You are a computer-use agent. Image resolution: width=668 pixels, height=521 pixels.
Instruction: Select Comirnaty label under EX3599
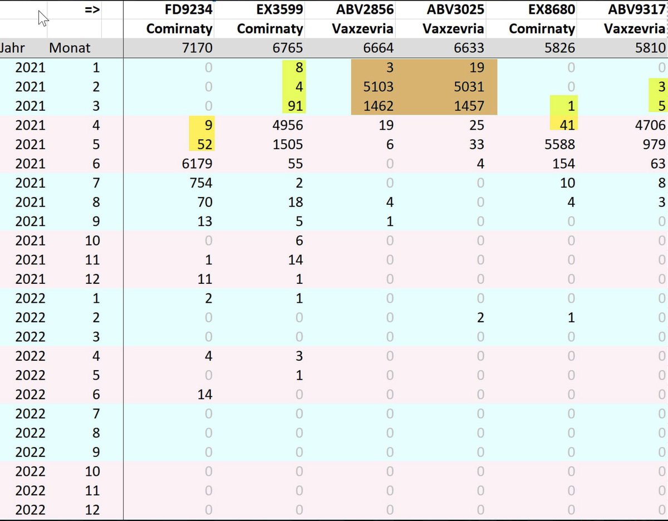click(270, 29)
